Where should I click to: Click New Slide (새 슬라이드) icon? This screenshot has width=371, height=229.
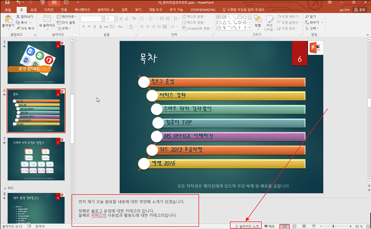(x=47, y=19)
